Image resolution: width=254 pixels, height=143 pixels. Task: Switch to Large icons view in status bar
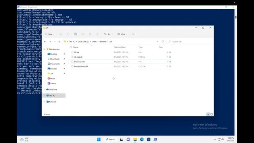[x=212, y=114]
